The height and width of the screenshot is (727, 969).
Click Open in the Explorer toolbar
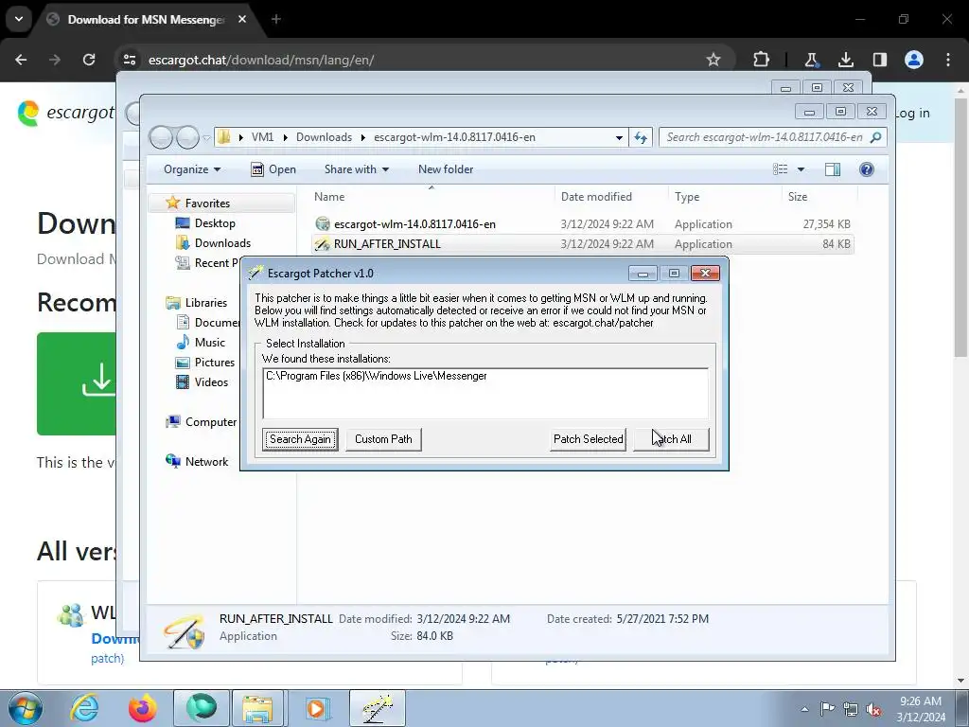pos(273,169)
